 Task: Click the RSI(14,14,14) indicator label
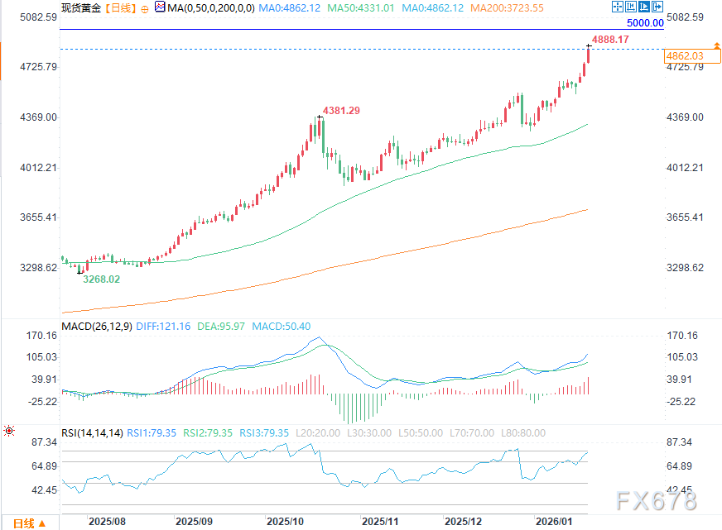point(93,432)
